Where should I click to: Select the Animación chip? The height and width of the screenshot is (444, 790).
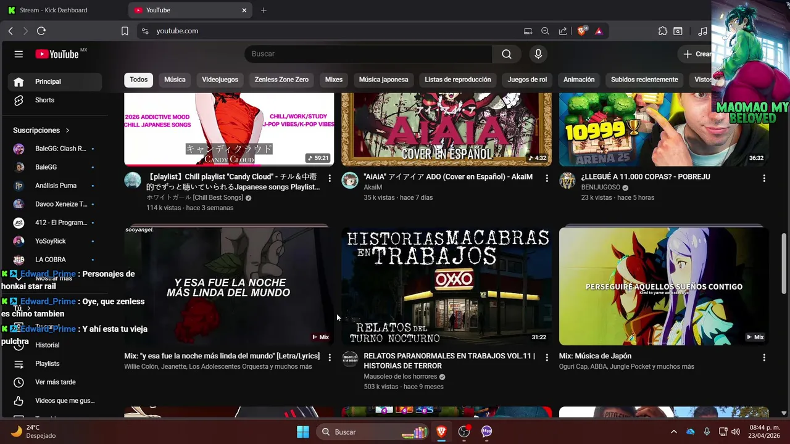click(579, 80)
